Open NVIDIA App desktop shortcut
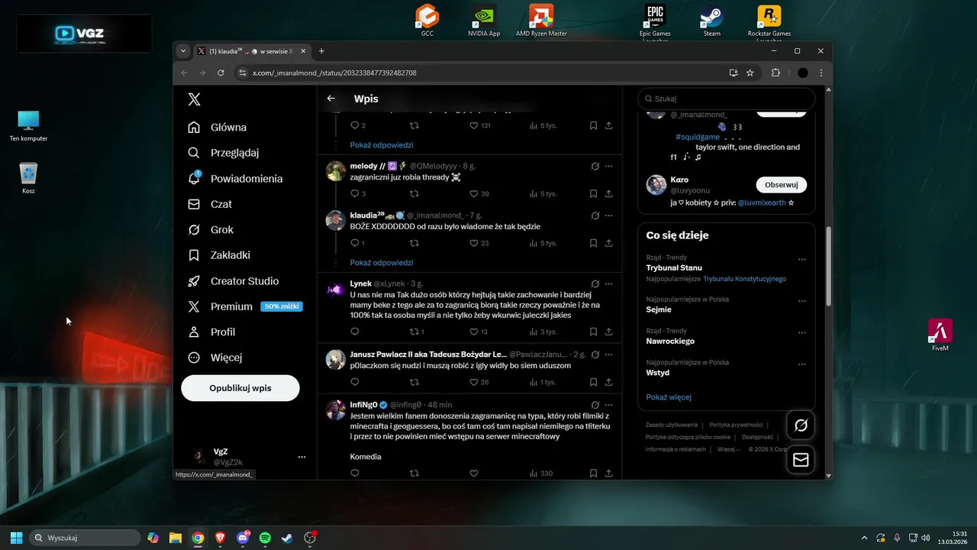 [x=484, y=21]
